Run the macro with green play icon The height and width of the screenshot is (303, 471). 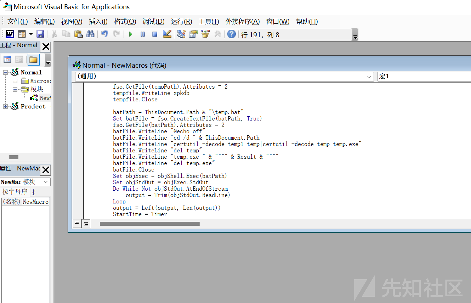[131, 34]
